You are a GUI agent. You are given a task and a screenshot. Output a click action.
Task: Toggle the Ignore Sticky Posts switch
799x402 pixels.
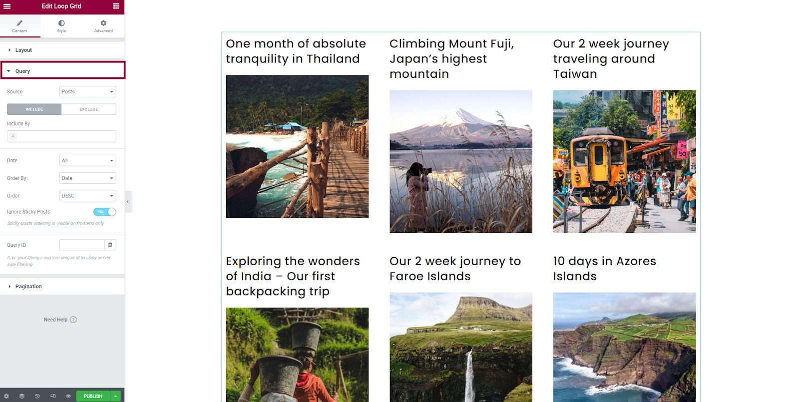click(104, 212)
